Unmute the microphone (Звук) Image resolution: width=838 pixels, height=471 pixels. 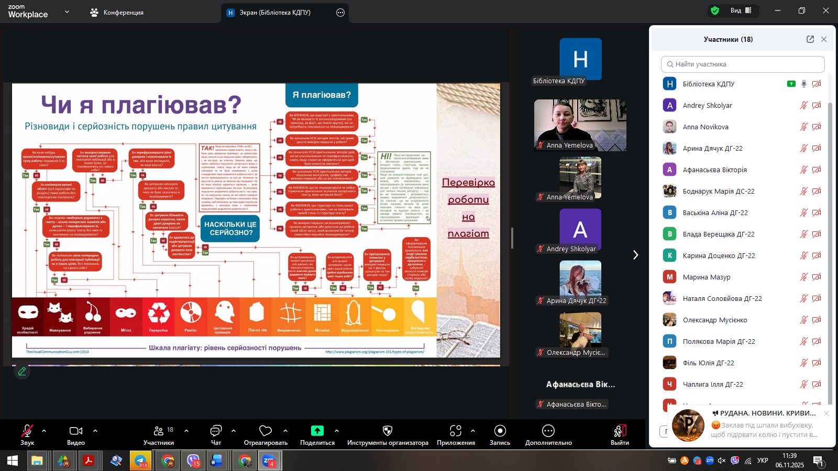(27, 431)
